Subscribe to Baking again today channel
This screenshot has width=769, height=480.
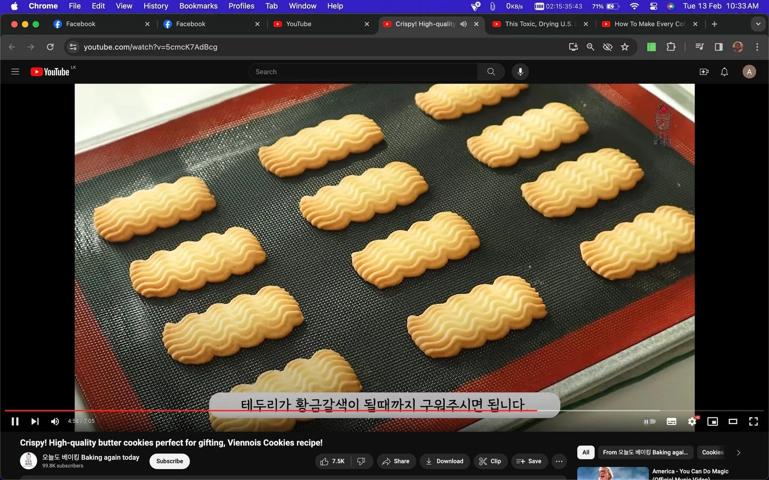[170, 461]
